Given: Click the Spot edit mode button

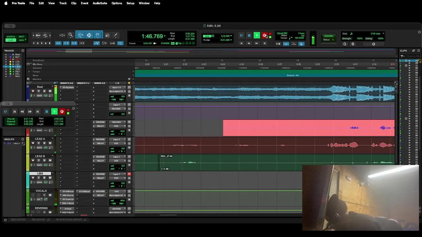Looking at the screenshot, I should point(21,37).
